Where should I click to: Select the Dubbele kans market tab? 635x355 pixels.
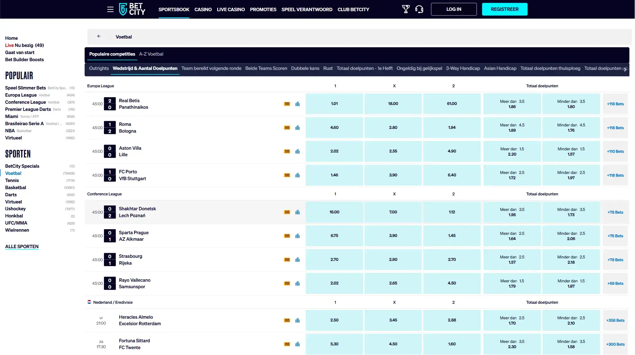tap(305, 68)
